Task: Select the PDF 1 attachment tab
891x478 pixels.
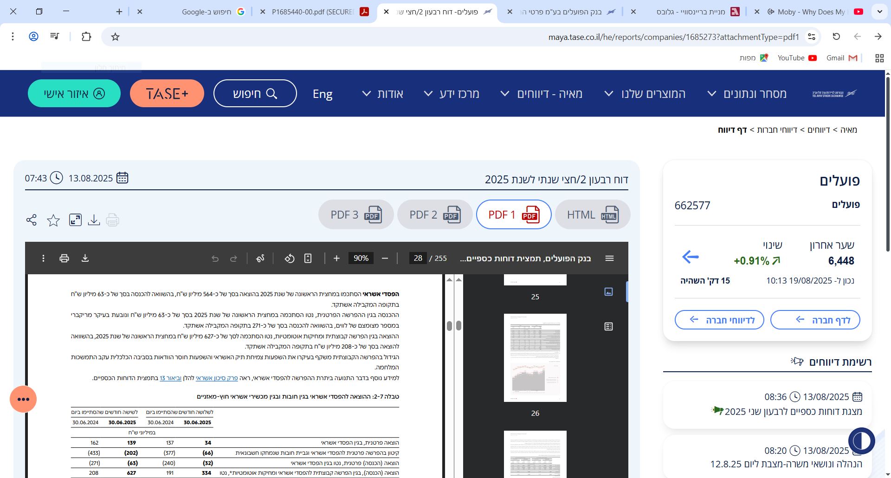Action: click(514, 214)
